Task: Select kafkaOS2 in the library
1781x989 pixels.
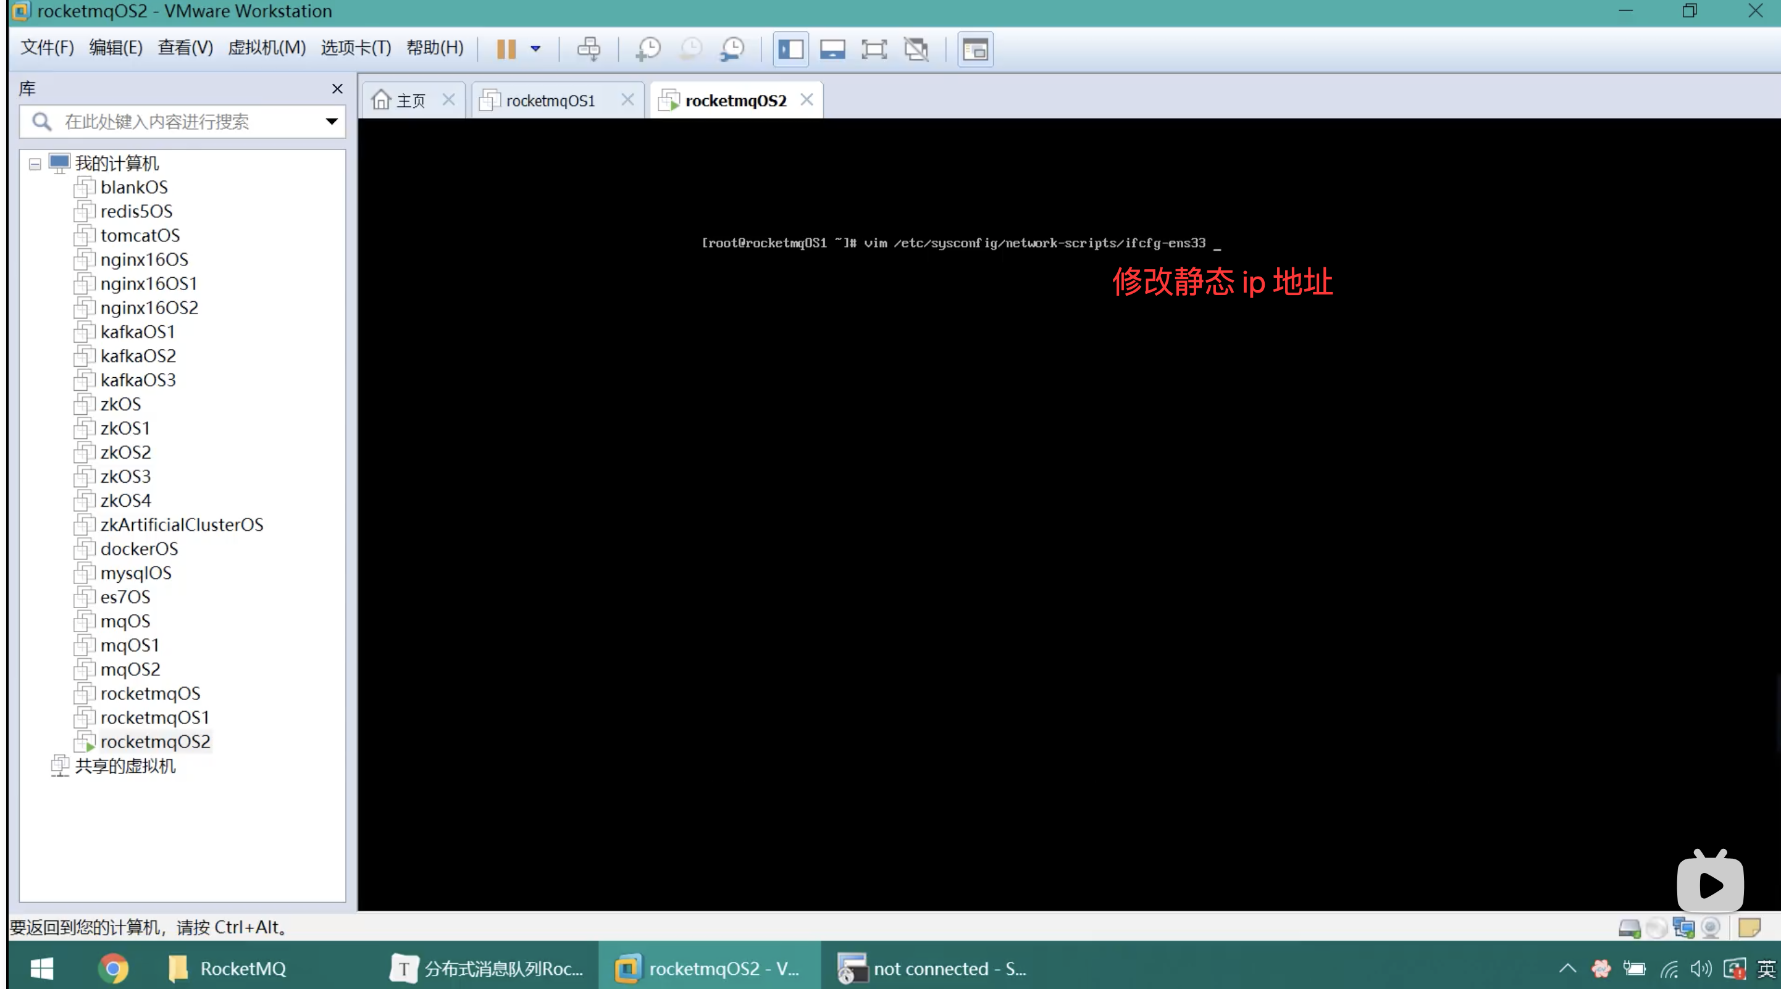Action: tap(138, 356)
